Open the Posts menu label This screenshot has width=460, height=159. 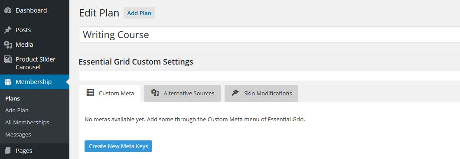click(23, 30)
